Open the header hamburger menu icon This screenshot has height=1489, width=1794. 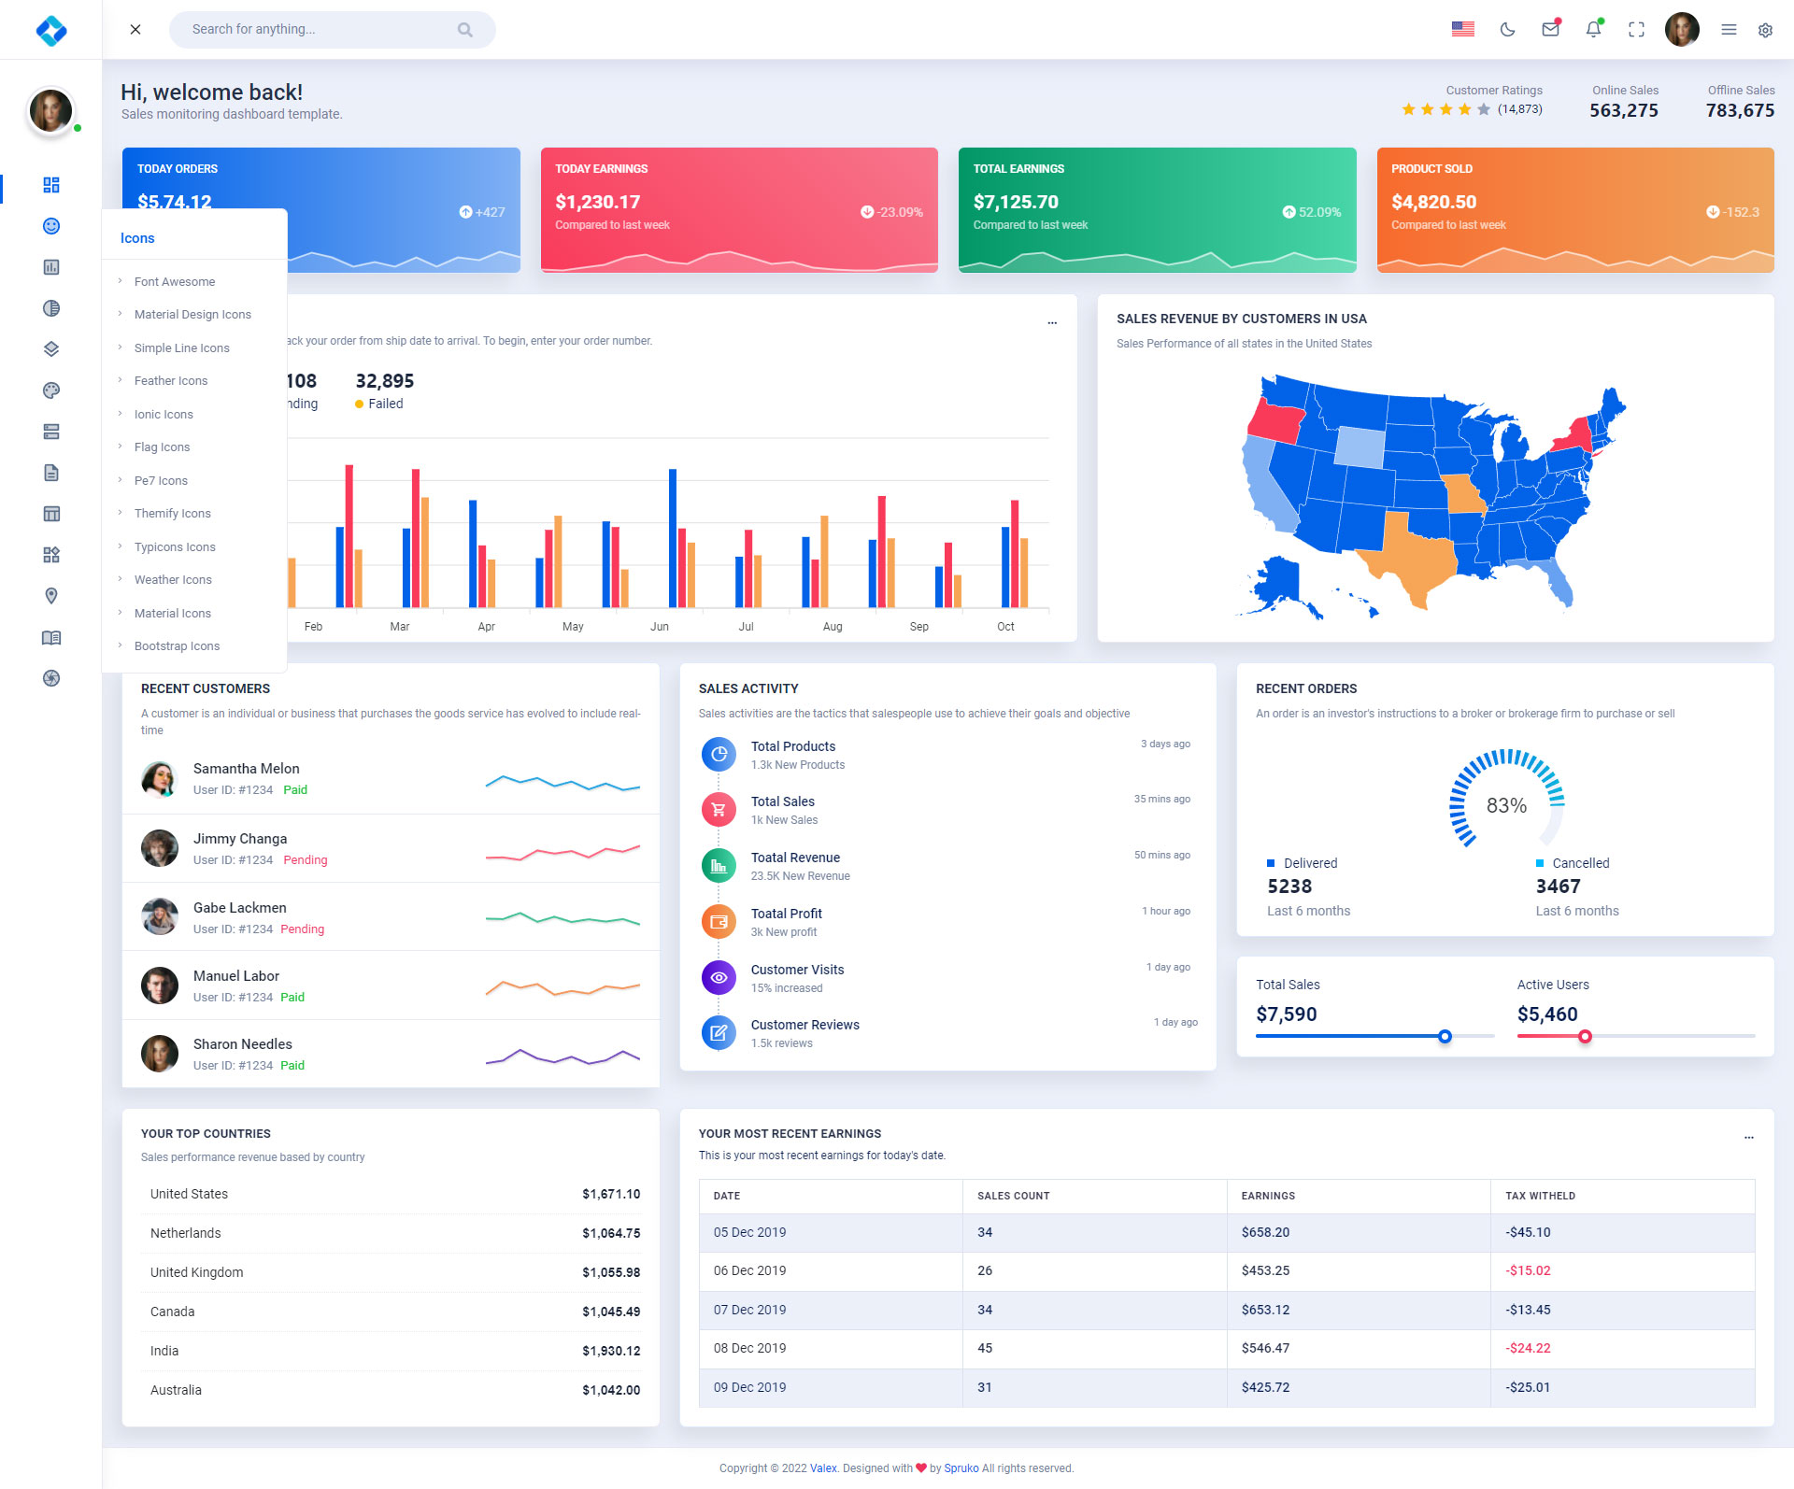pyautogui.click(x=1729, y=30)
